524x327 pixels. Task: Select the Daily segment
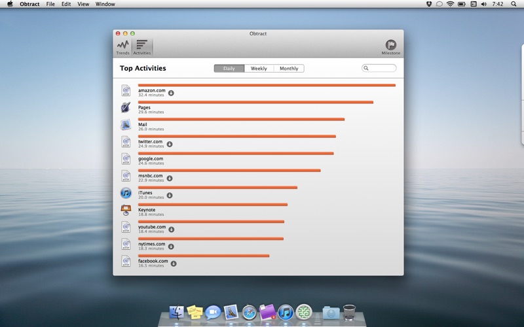[229, 69]
